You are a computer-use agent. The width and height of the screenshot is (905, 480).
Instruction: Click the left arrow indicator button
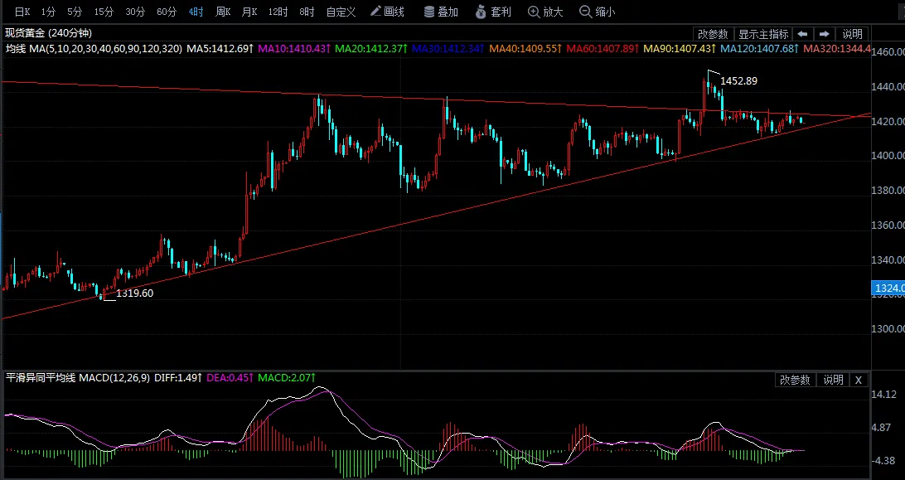click(803, 34)
